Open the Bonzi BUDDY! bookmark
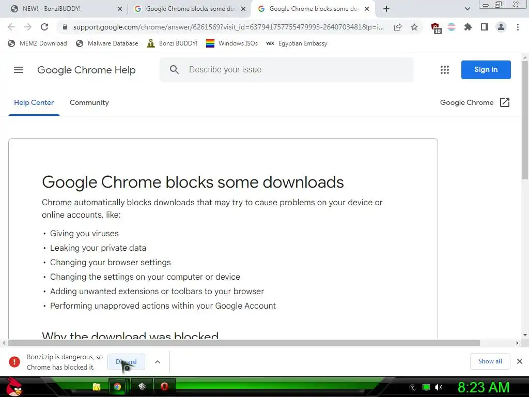 [x=172, y=43]
